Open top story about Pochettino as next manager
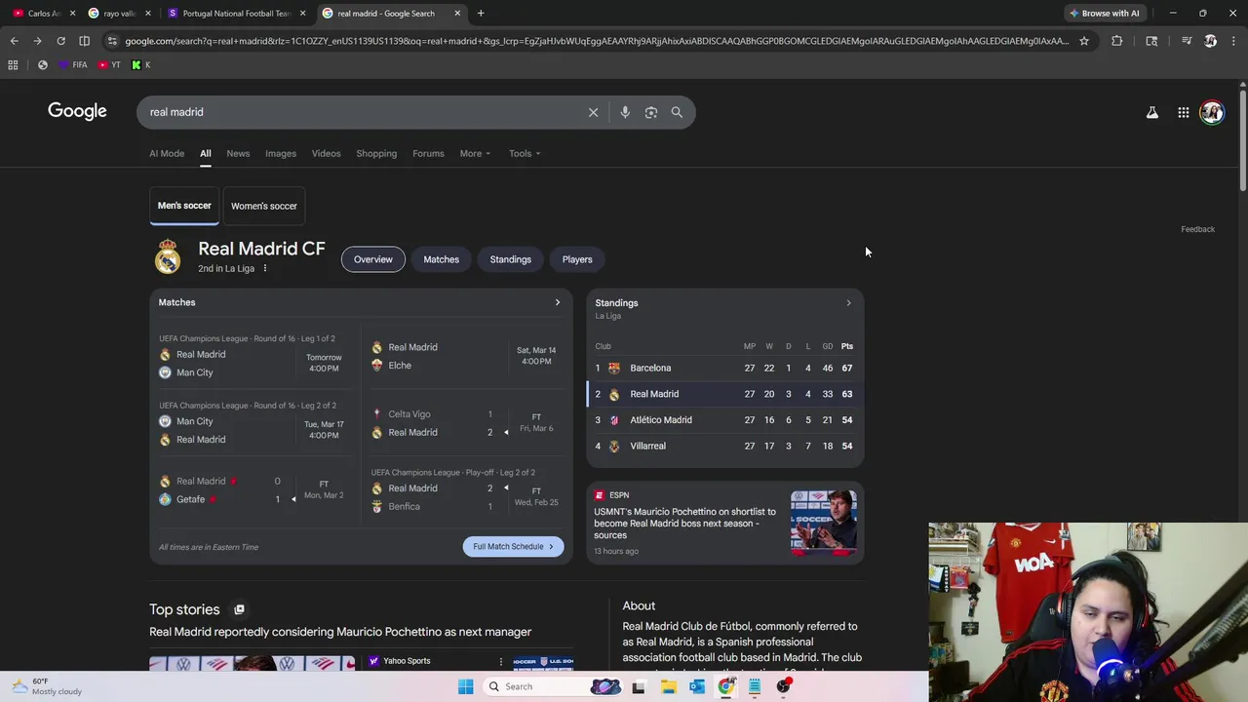The width and height of the screenshot is (1248, 702). point(340,632)
